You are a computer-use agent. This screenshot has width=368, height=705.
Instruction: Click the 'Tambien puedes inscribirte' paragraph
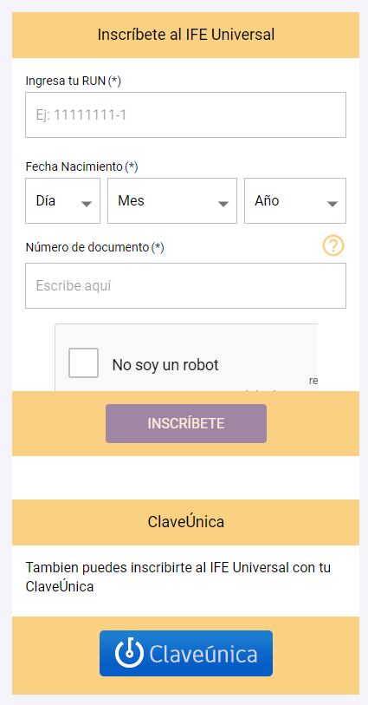178,577
